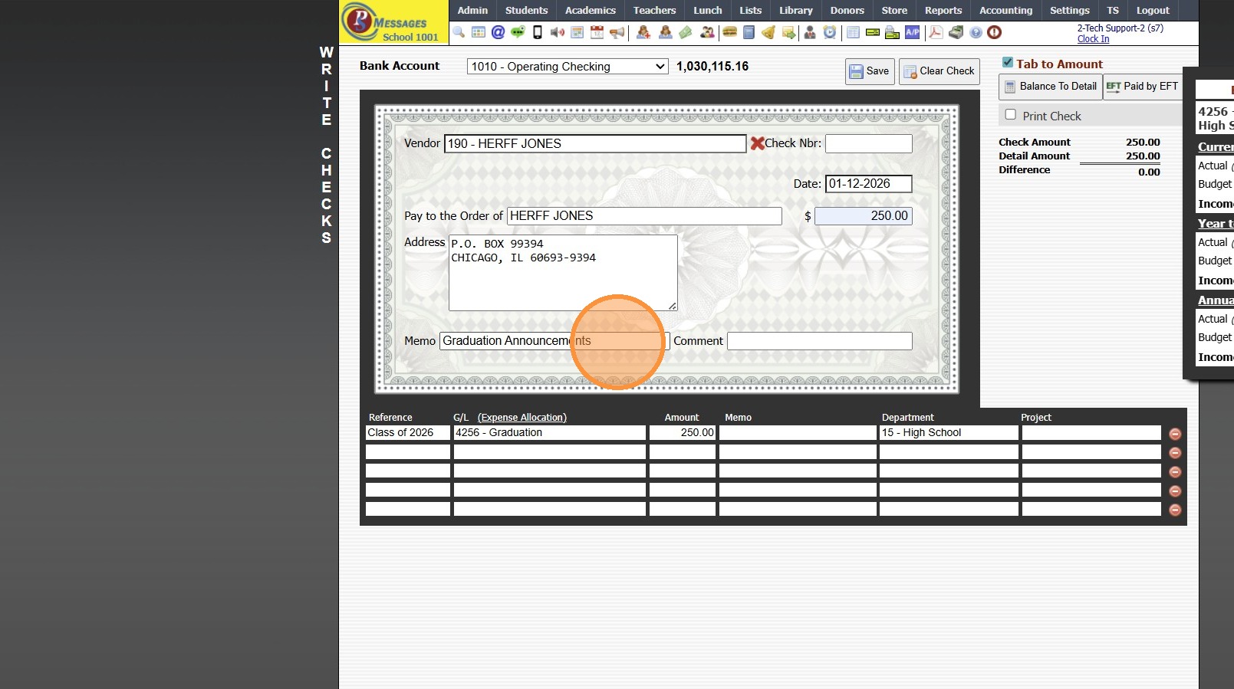Click the Date field 01-12-2026
1234x689 pixels.
(869, 184)
